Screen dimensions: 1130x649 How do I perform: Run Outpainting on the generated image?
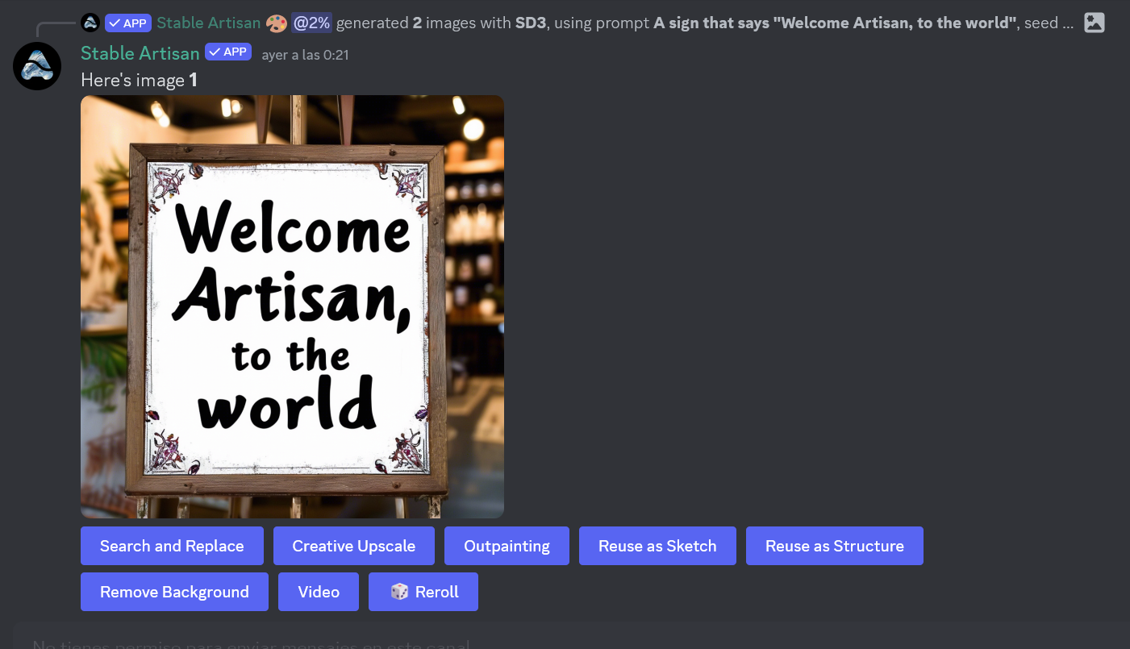(x=507, y=546)
